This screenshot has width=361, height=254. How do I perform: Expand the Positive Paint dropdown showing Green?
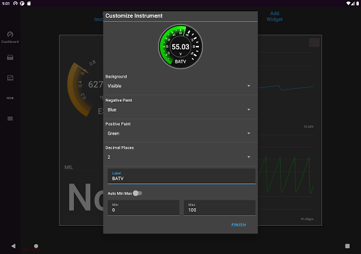pos(180,133)
